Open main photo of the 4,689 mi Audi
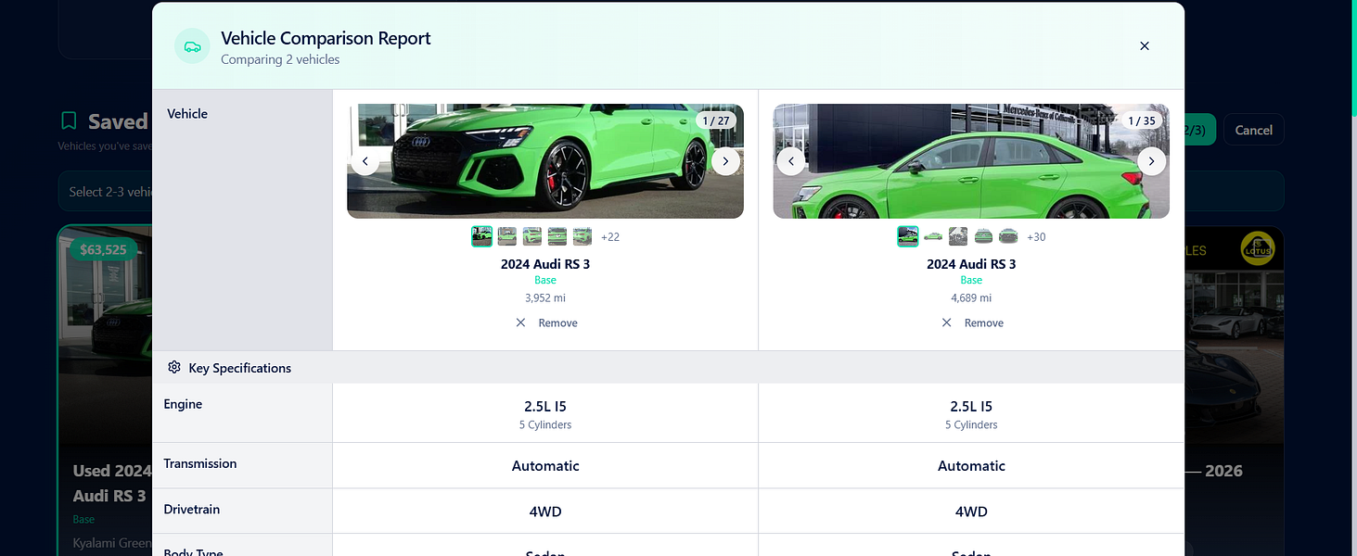The width and height of the screenshot is (1357, 556). tap(971, 161)
